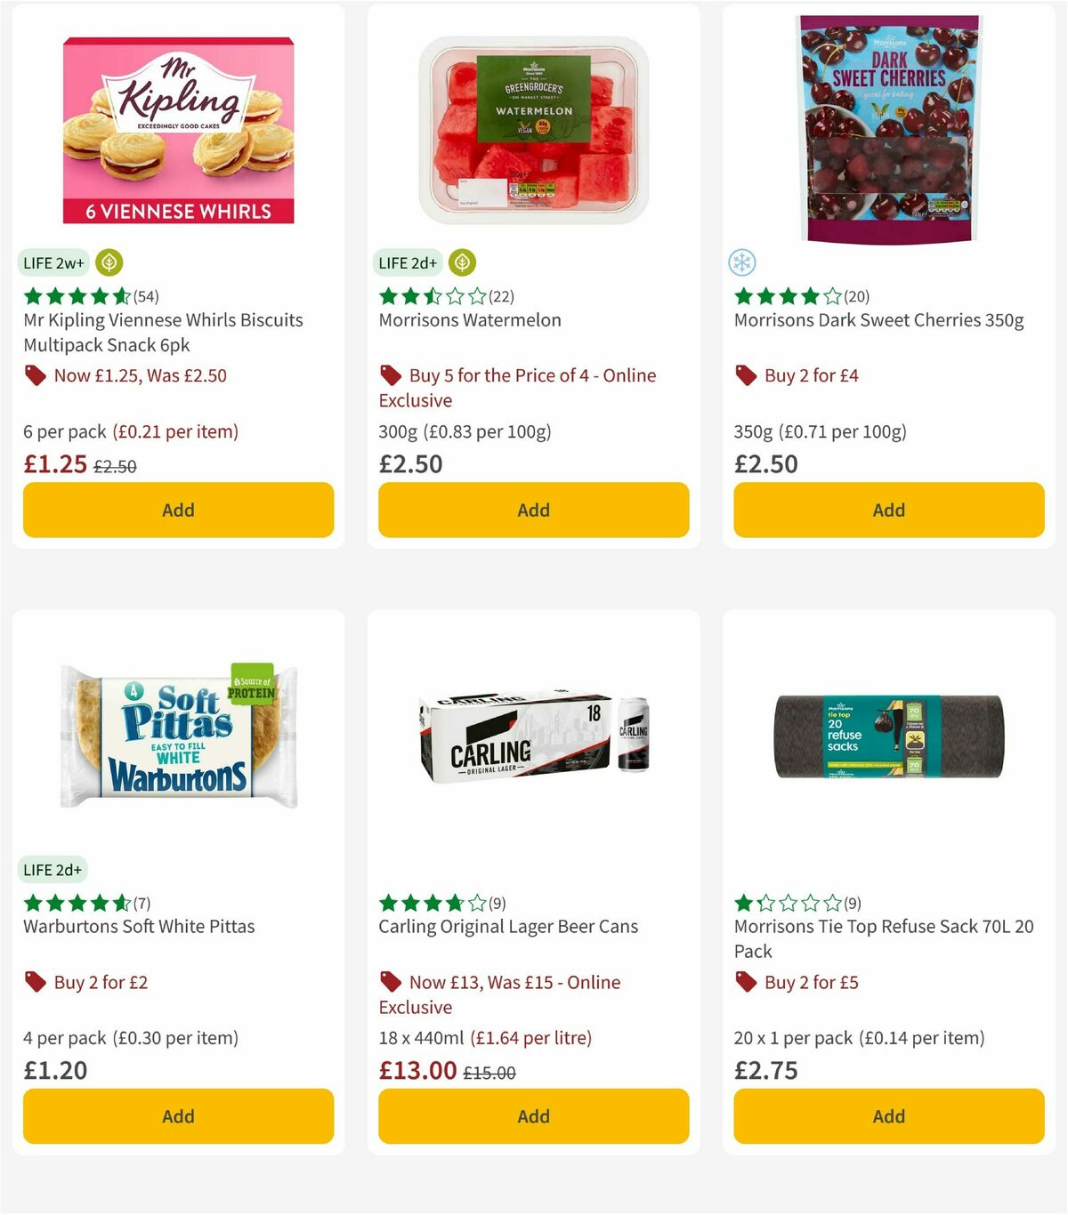Image resolution: width=1068 pixels, height=1215 pixels.
Task: Click the tag icon beside Buy 5 for Price of 4
Action: coord(390,375)
